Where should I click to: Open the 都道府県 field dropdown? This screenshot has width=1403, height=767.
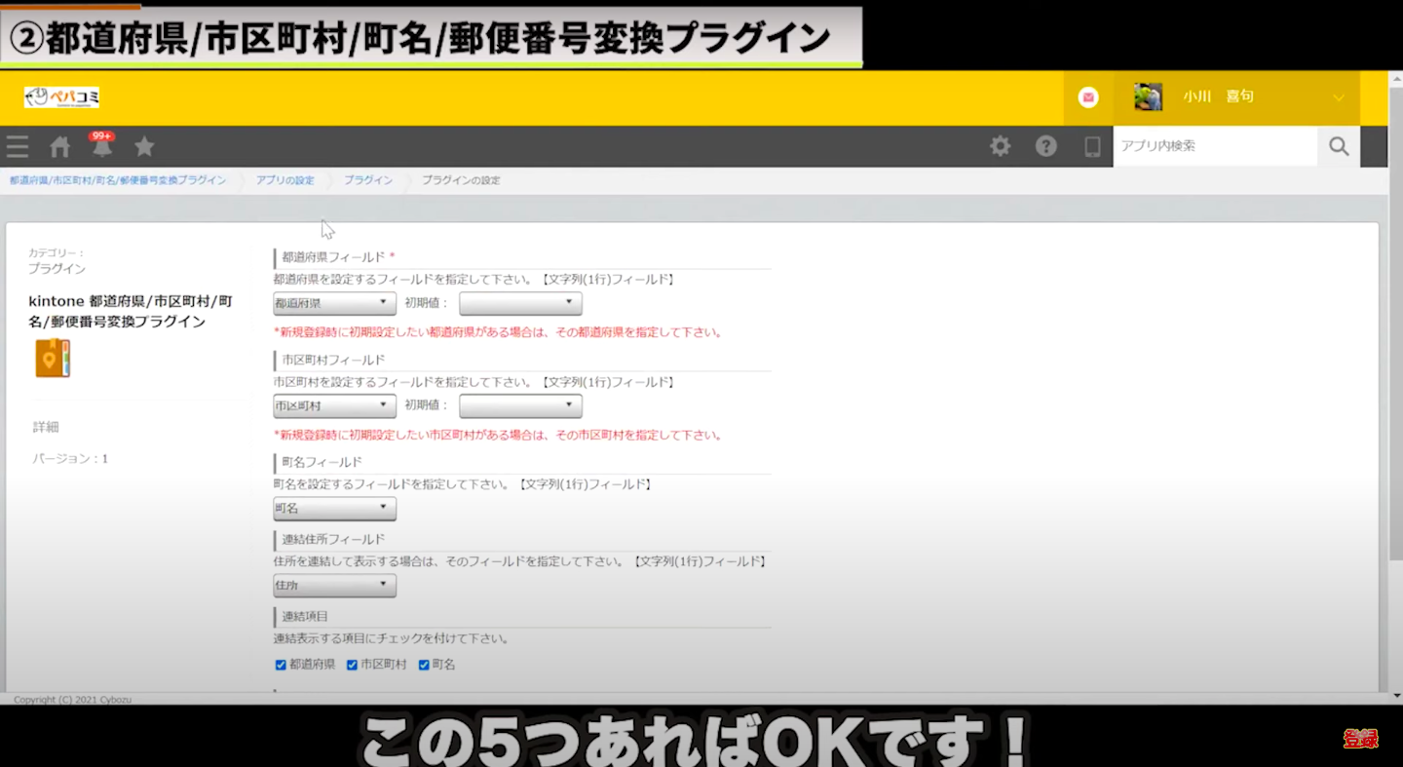pyautogui.click(x=334, y=304)
